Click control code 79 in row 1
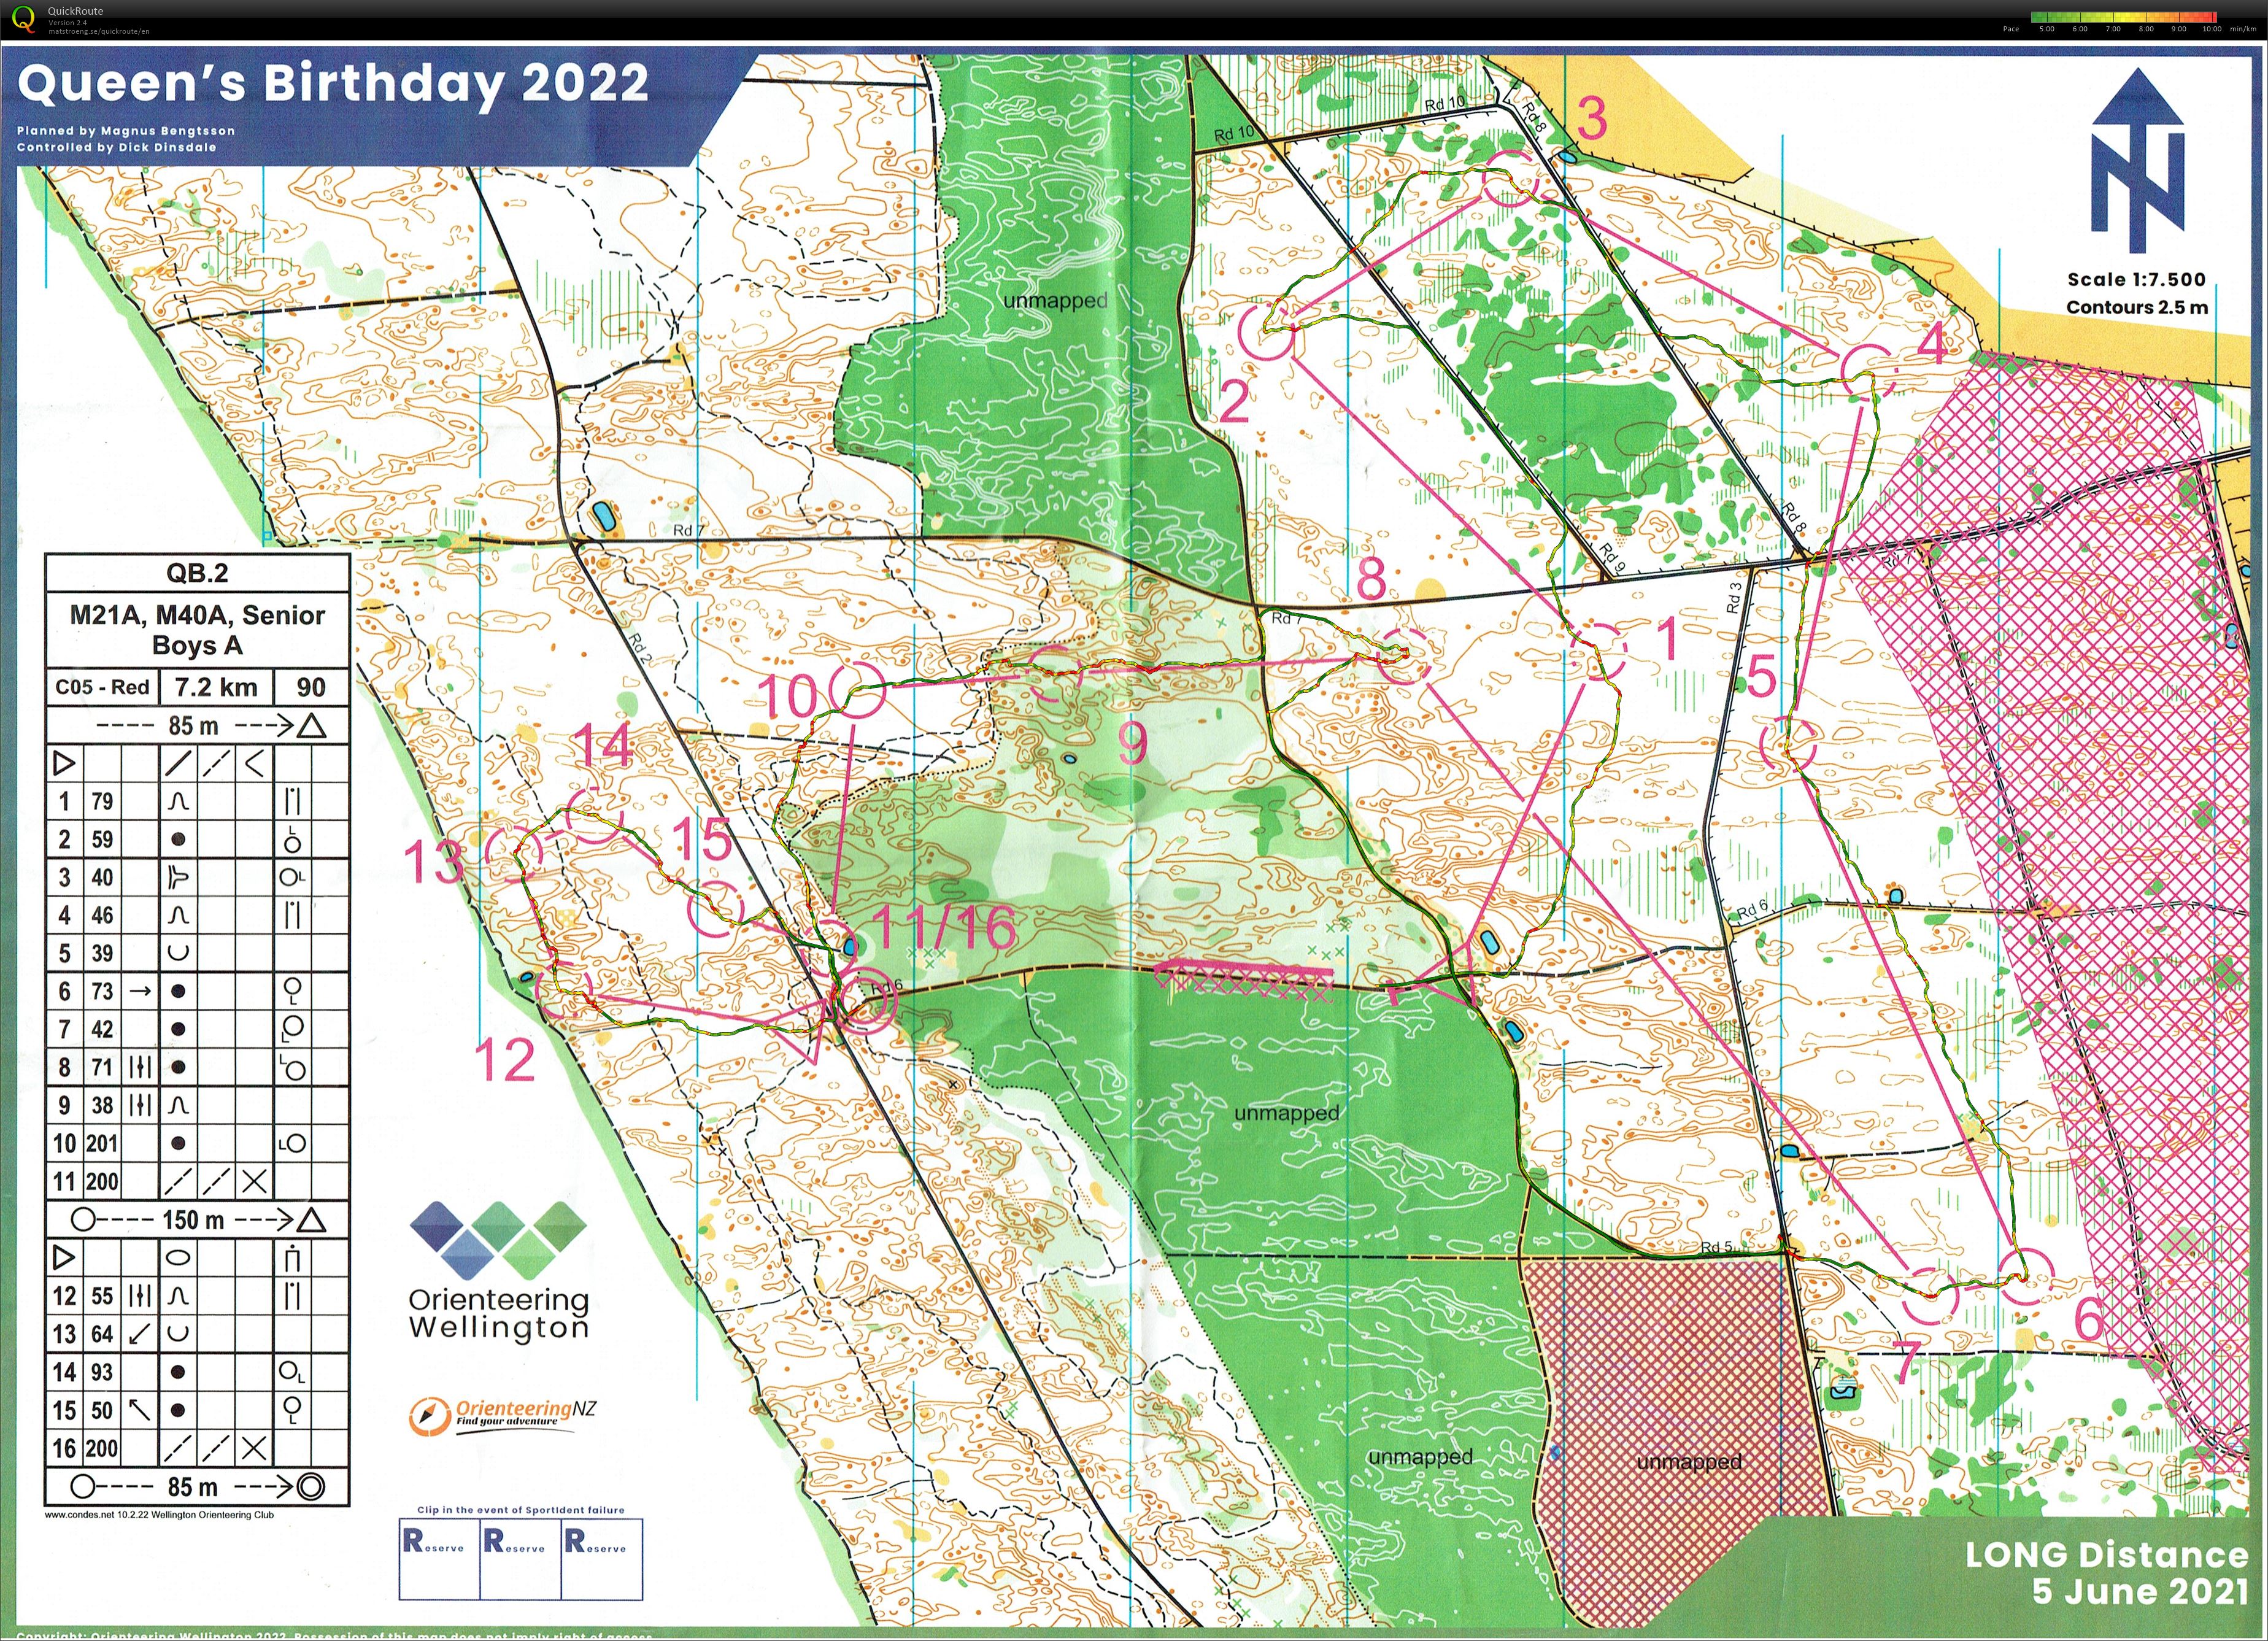Image resolution: width=2268 pixels, height=1641 pixels. 102,801
